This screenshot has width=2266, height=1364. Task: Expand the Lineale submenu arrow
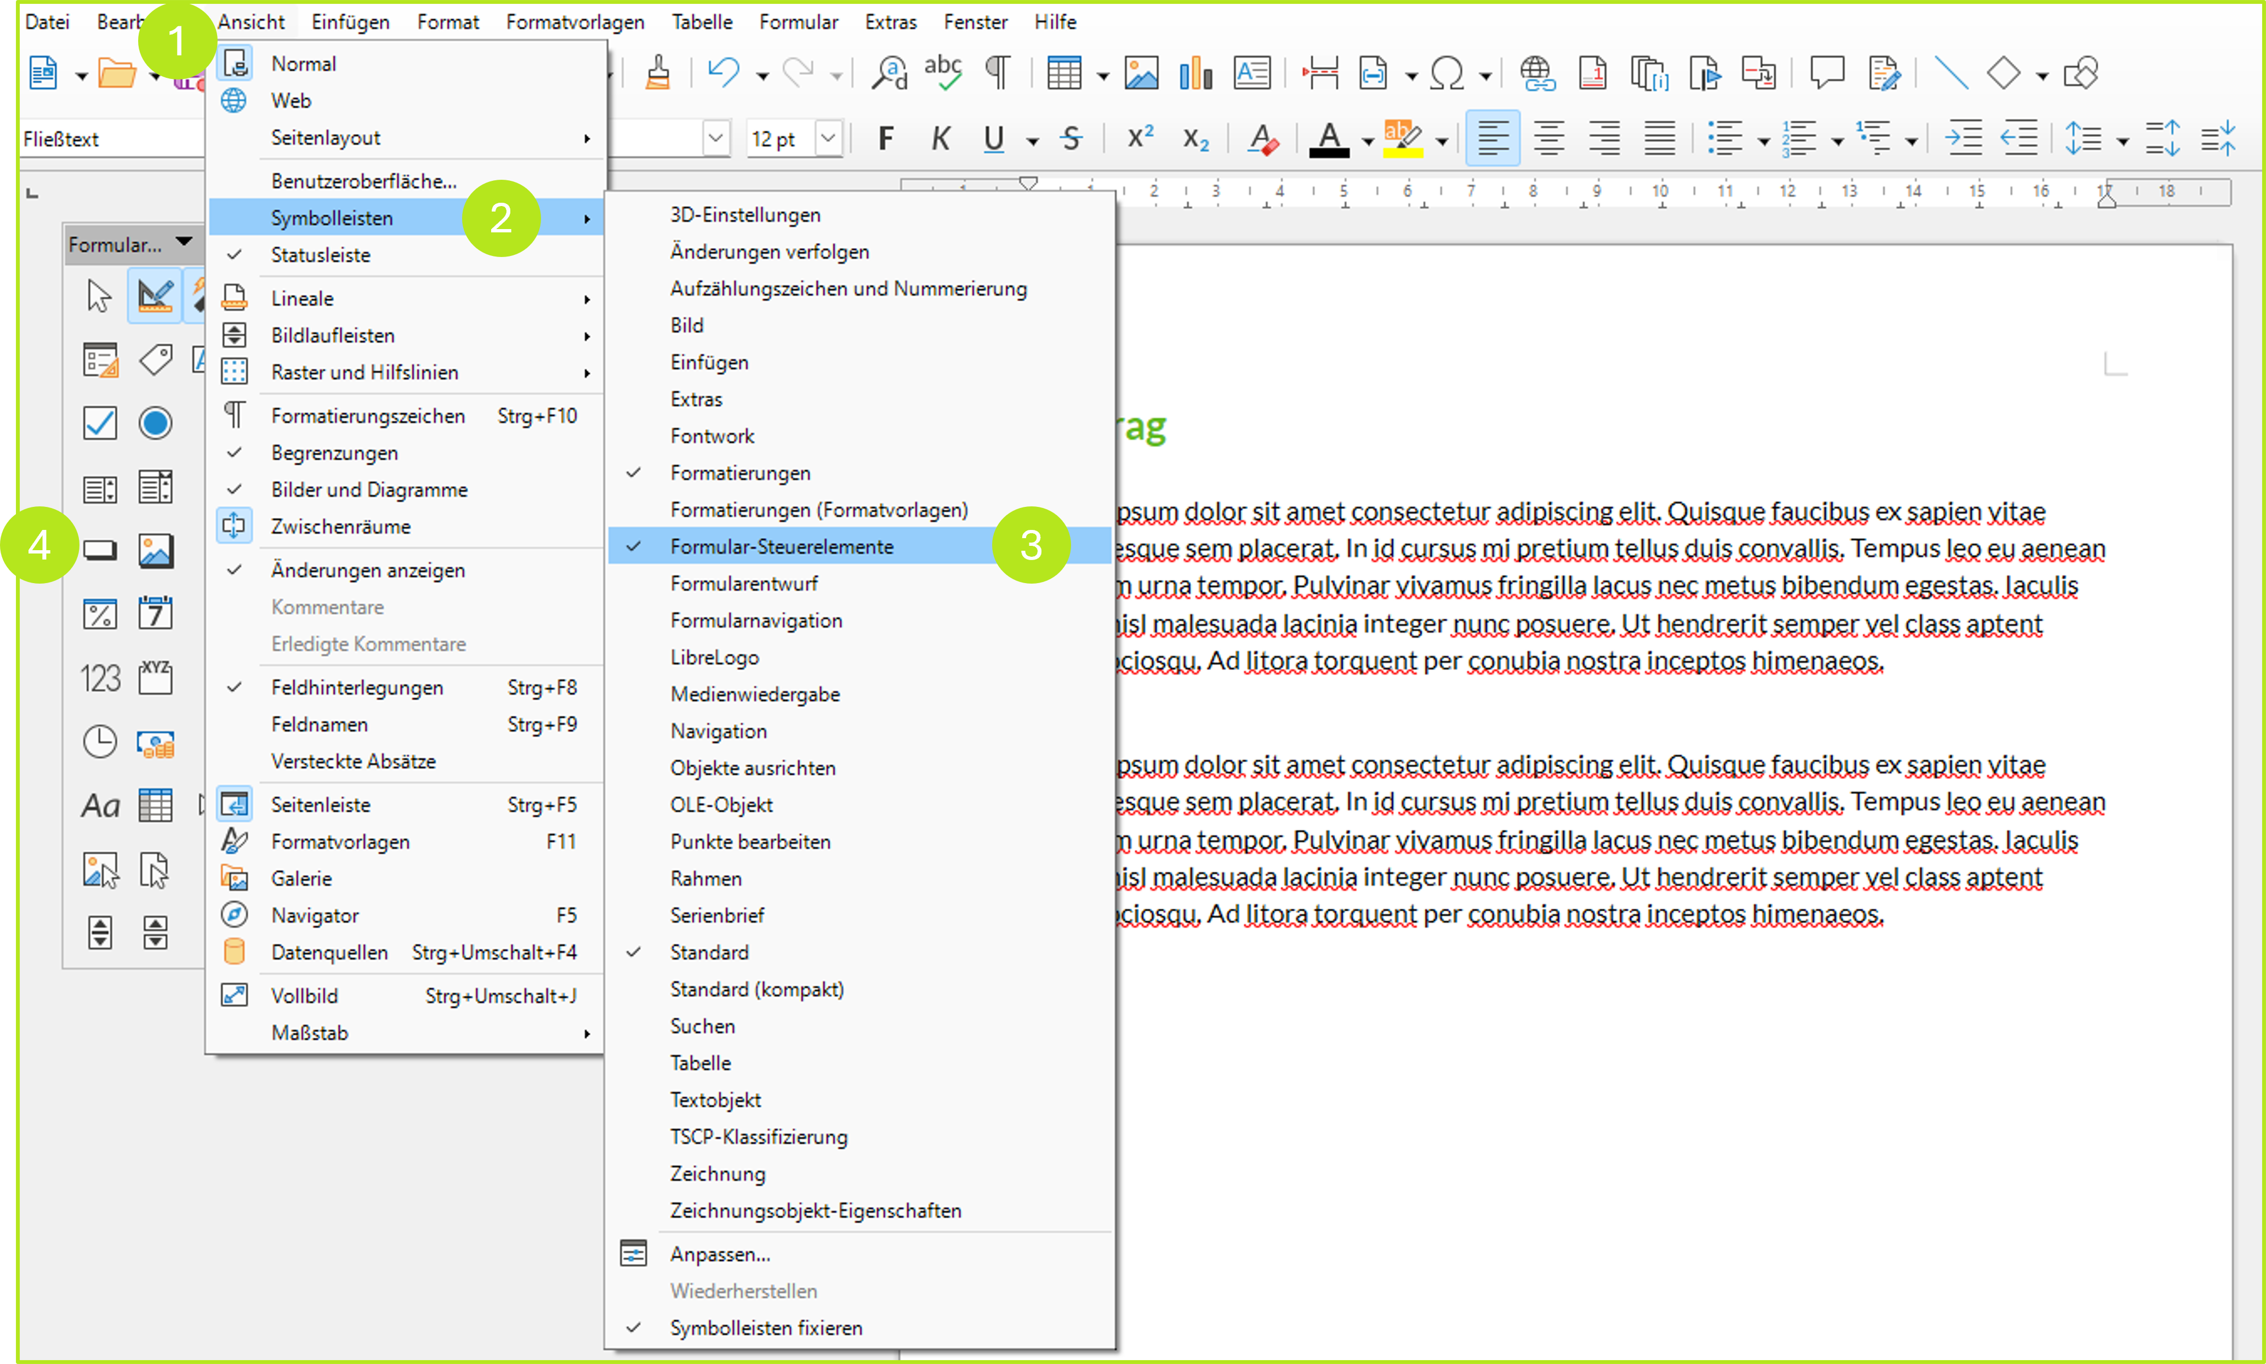coord(587,298)
